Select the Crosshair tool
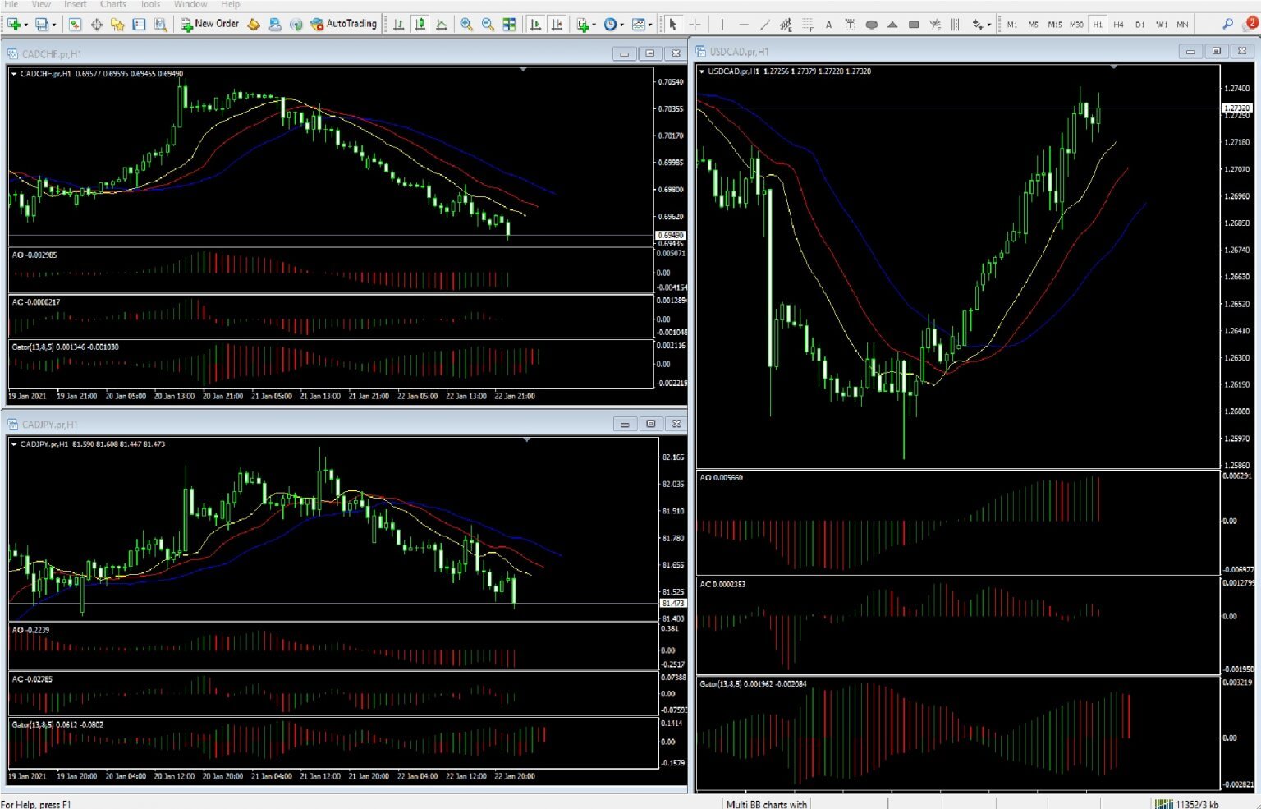The width and height of the screenshot is (1261, 809). (694, 25)
